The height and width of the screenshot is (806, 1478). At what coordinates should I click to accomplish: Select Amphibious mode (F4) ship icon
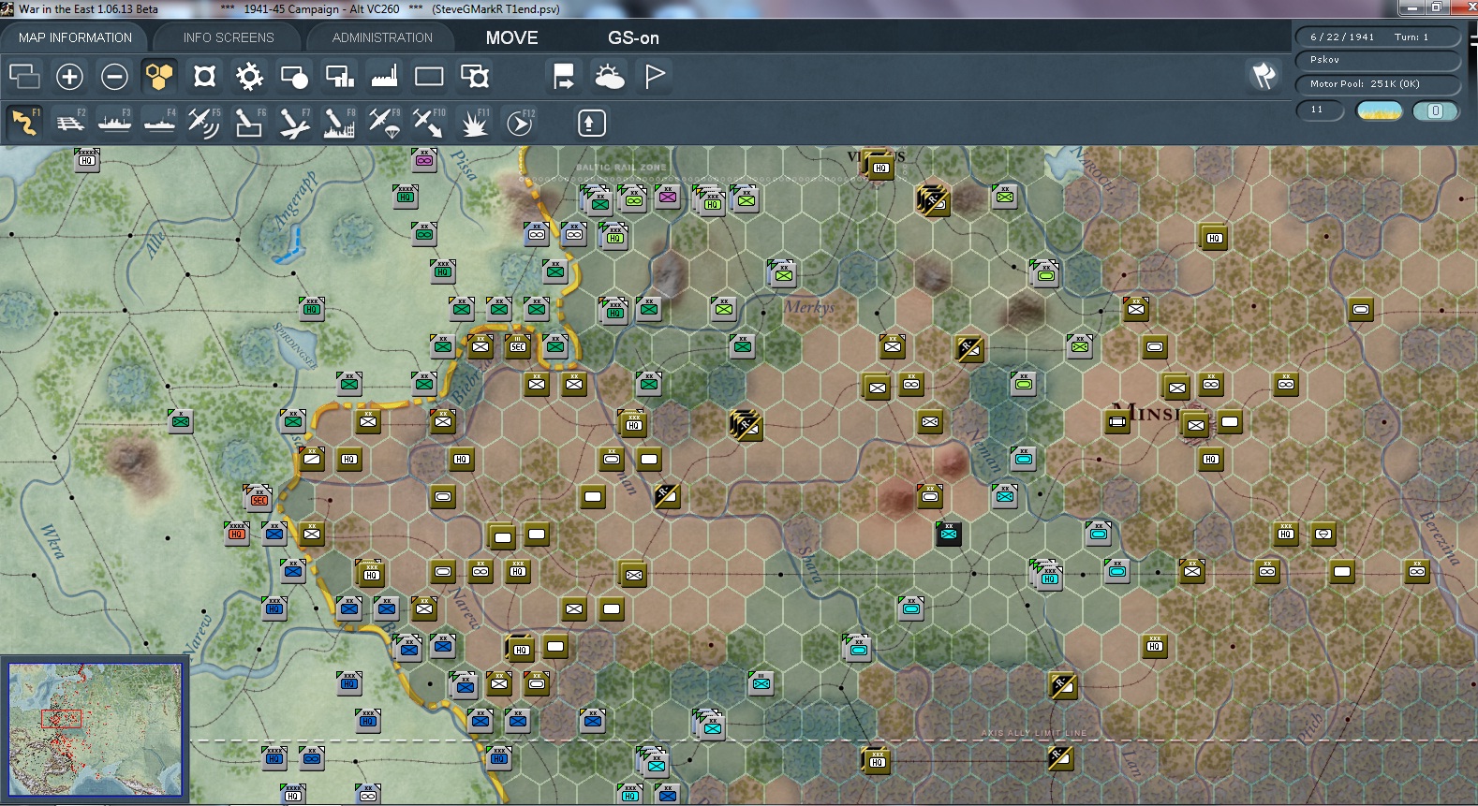click(x=159, y=123)
